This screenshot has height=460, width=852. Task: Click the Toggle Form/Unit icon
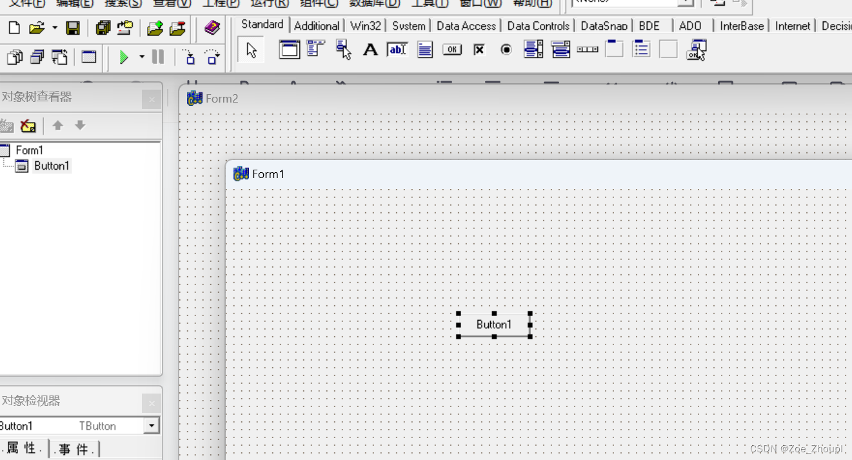(x=59, y=57)
